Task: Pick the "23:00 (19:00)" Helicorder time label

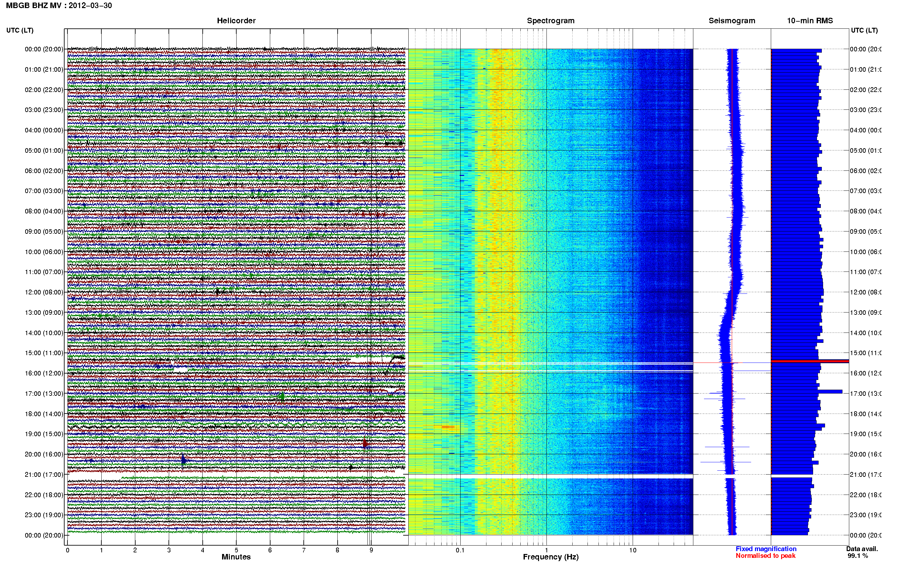Action: coord(44,515)
